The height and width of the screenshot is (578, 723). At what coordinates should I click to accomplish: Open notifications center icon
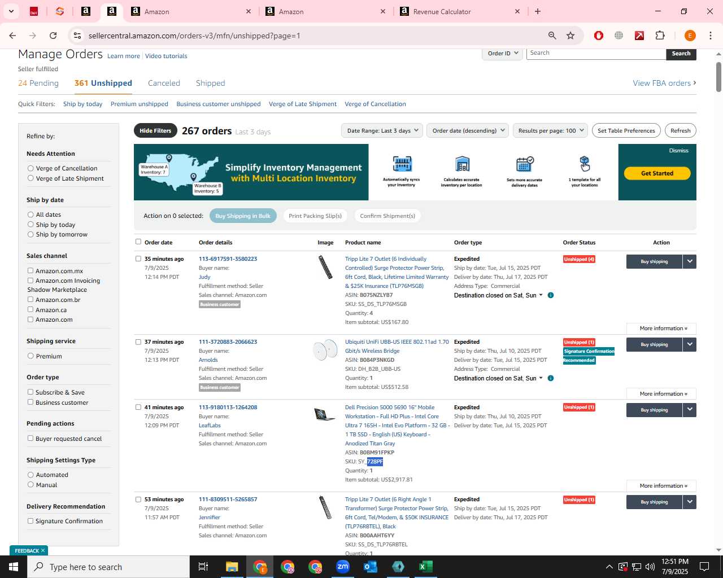(x=704, y=567)
